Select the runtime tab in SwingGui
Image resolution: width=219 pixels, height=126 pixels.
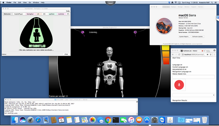61,14
